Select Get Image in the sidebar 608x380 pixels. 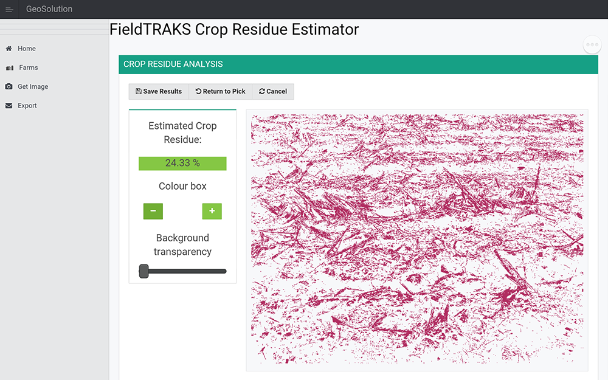(33, 87)
